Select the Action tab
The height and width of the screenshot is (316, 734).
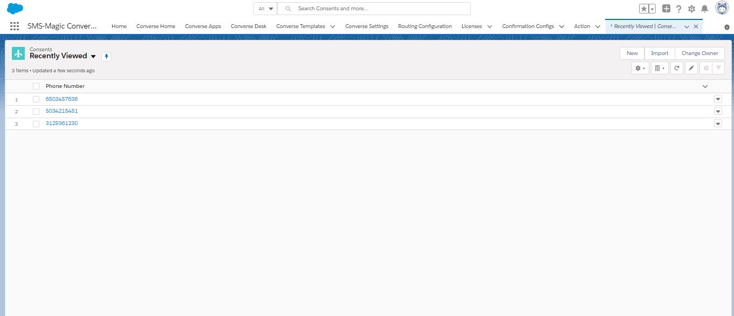click(582, 26)
